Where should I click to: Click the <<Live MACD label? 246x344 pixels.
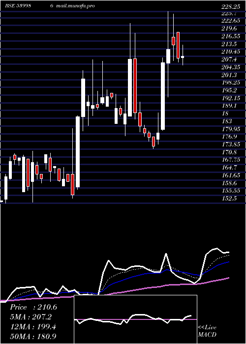tap(207, 331)
